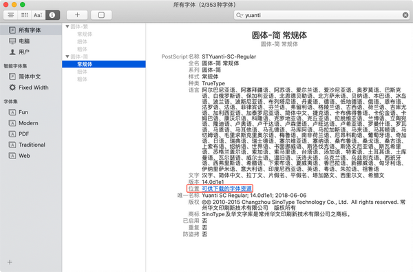Open the Modern collection
This screenshot has width=413, height=272.
coord(31,123)
